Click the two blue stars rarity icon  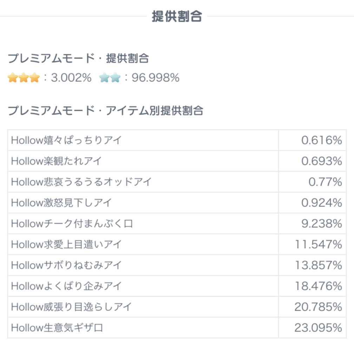[110, 78]
